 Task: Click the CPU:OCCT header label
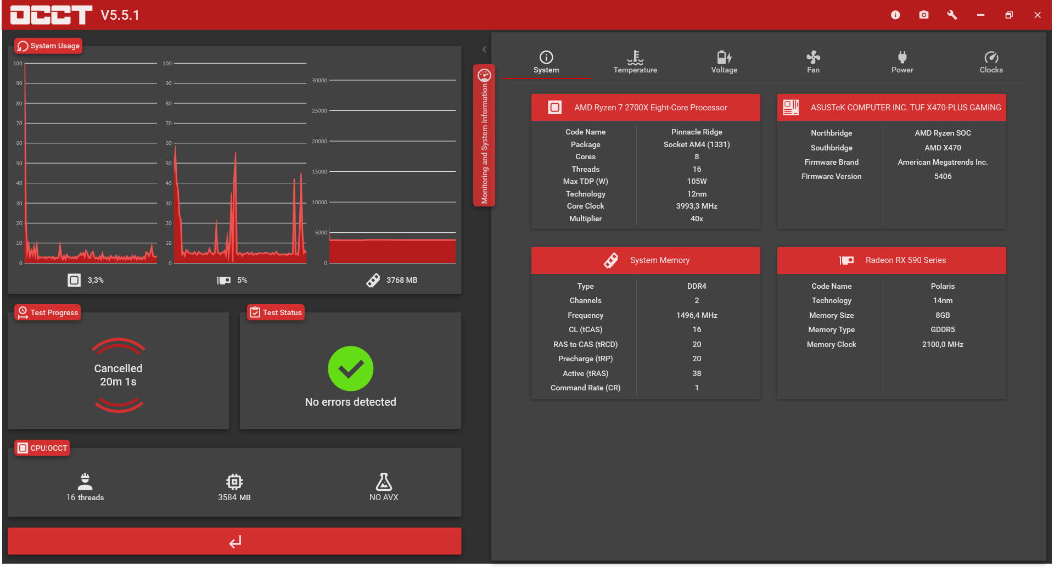pyautogui.click(x=42, y=448)
